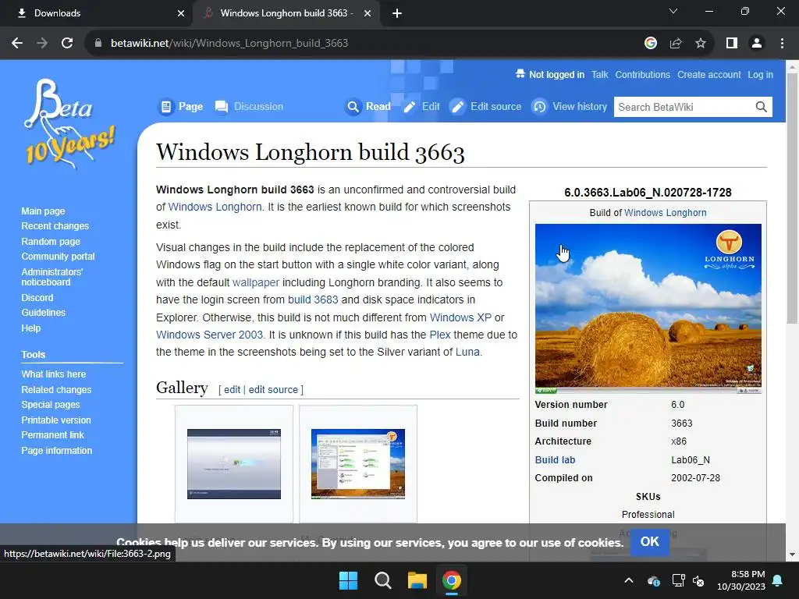Open Build lab infobox link
799x599 pixels.
pos(555,459)
